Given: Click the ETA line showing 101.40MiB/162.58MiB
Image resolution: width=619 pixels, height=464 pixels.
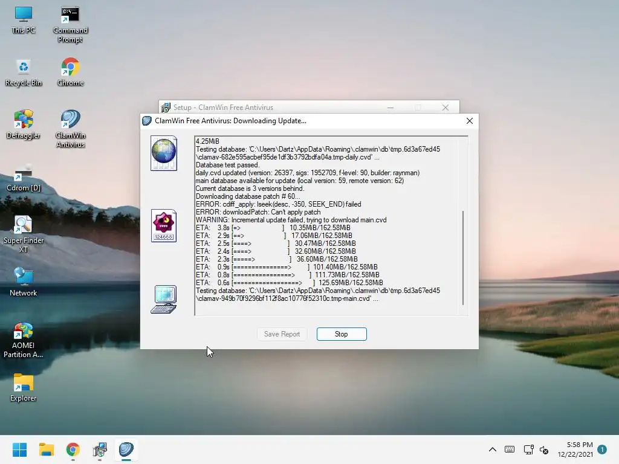Looking at the screenshot, I should (x=287, y=266).
